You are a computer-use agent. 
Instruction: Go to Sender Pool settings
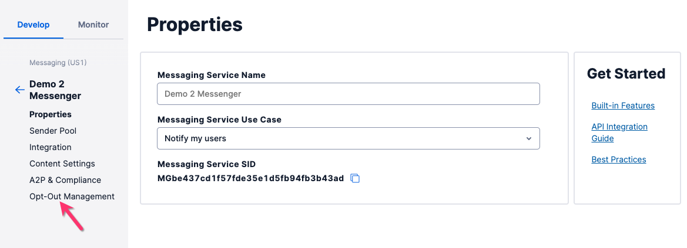tap(53, 131)
